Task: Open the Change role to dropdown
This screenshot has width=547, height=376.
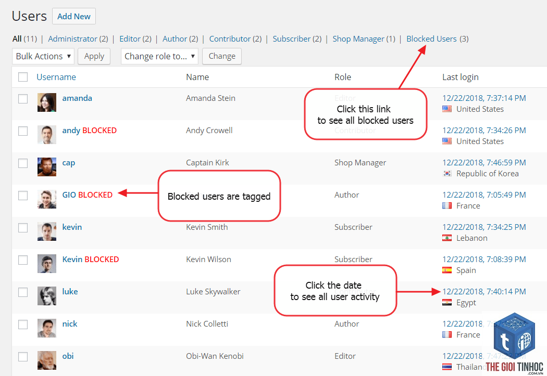Action: [159, 56]
